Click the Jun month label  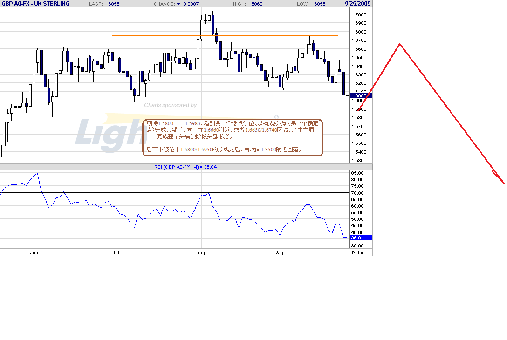[x=34, y=253]
